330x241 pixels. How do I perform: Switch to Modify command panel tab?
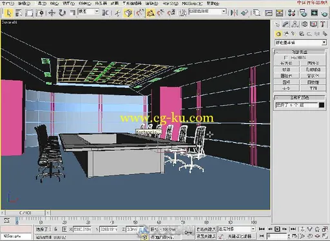286,24
